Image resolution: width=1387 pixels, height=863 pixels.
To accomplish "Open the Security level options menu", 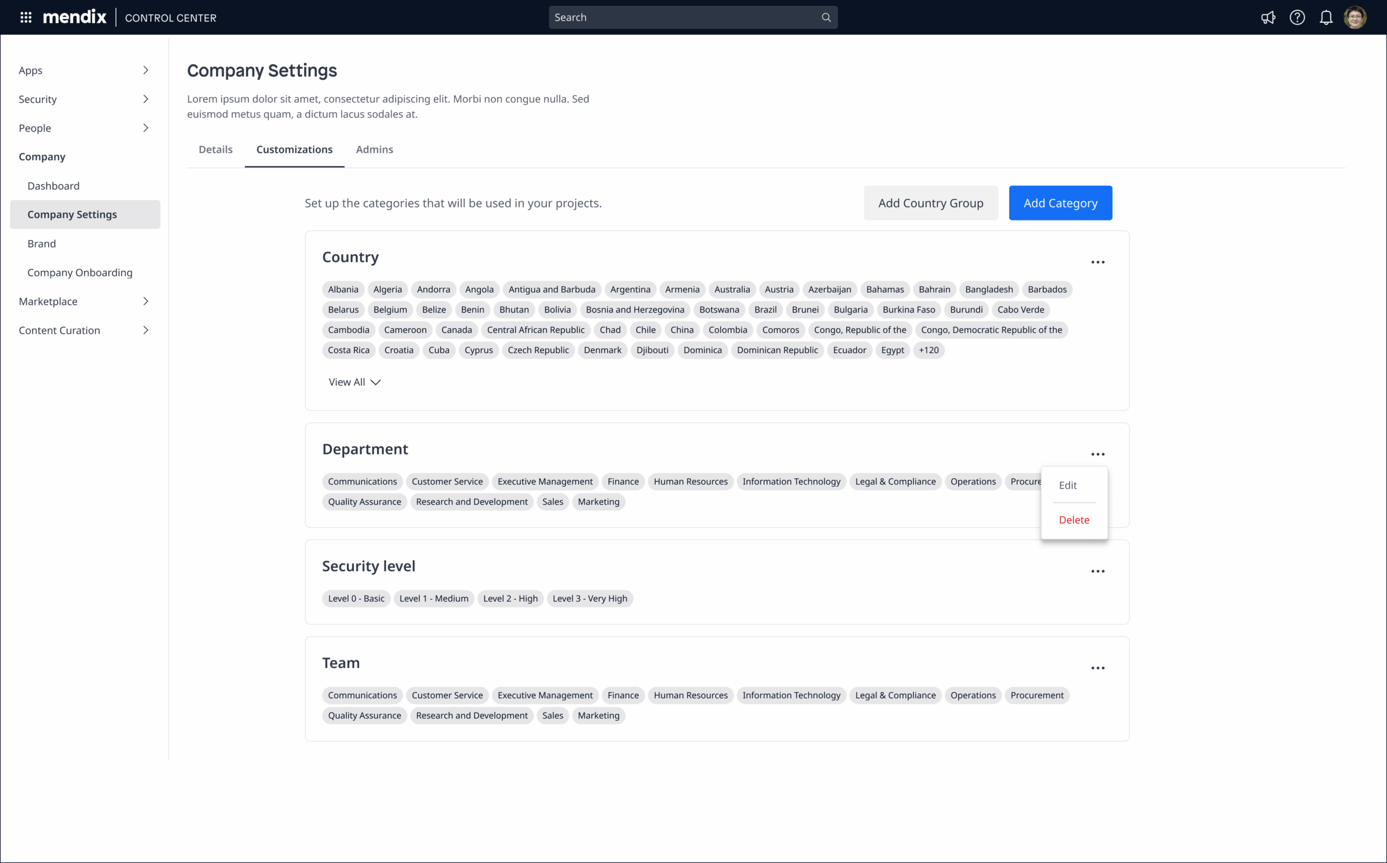I will tap(1098, 571).
